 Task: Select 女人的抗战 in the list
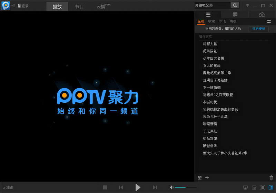point(212,66)
